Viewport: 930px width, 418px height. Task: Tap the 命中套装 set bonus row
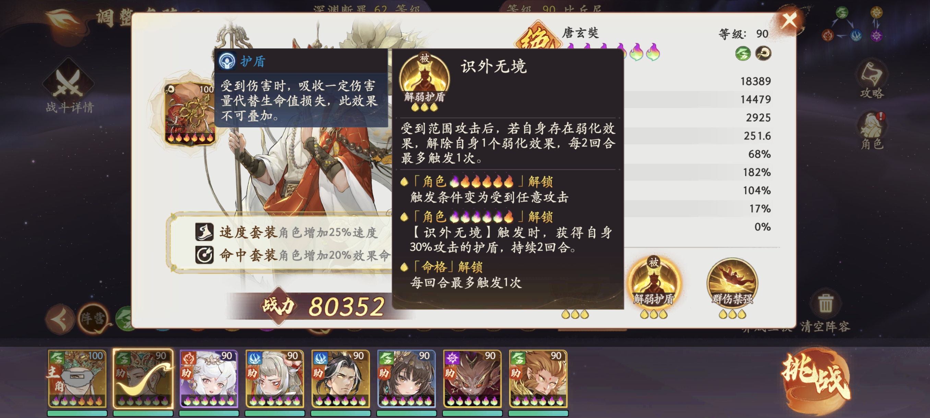293,255
